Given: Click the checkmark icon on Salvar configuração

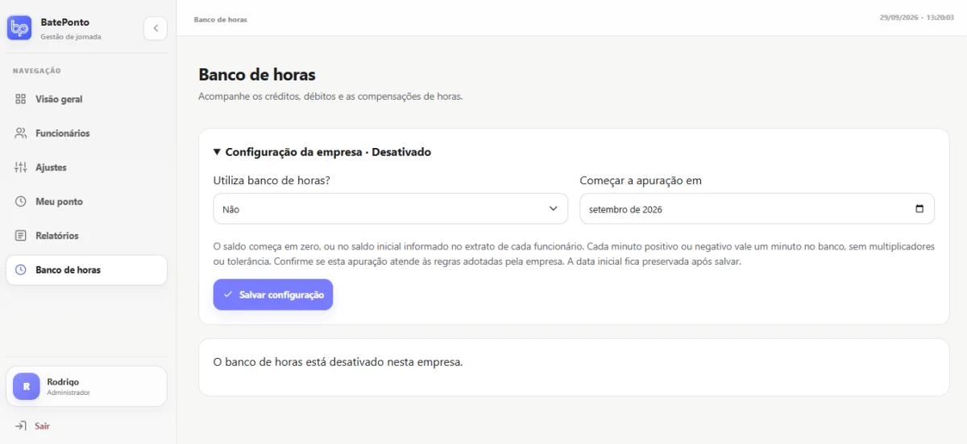Looking at the screenshot, I should (x=228, y=294).
